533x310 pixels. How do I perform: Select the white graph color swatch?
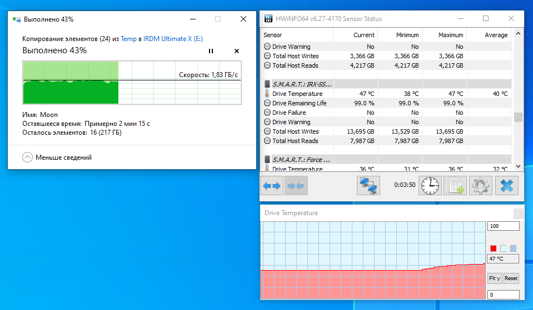click(503, 248)
